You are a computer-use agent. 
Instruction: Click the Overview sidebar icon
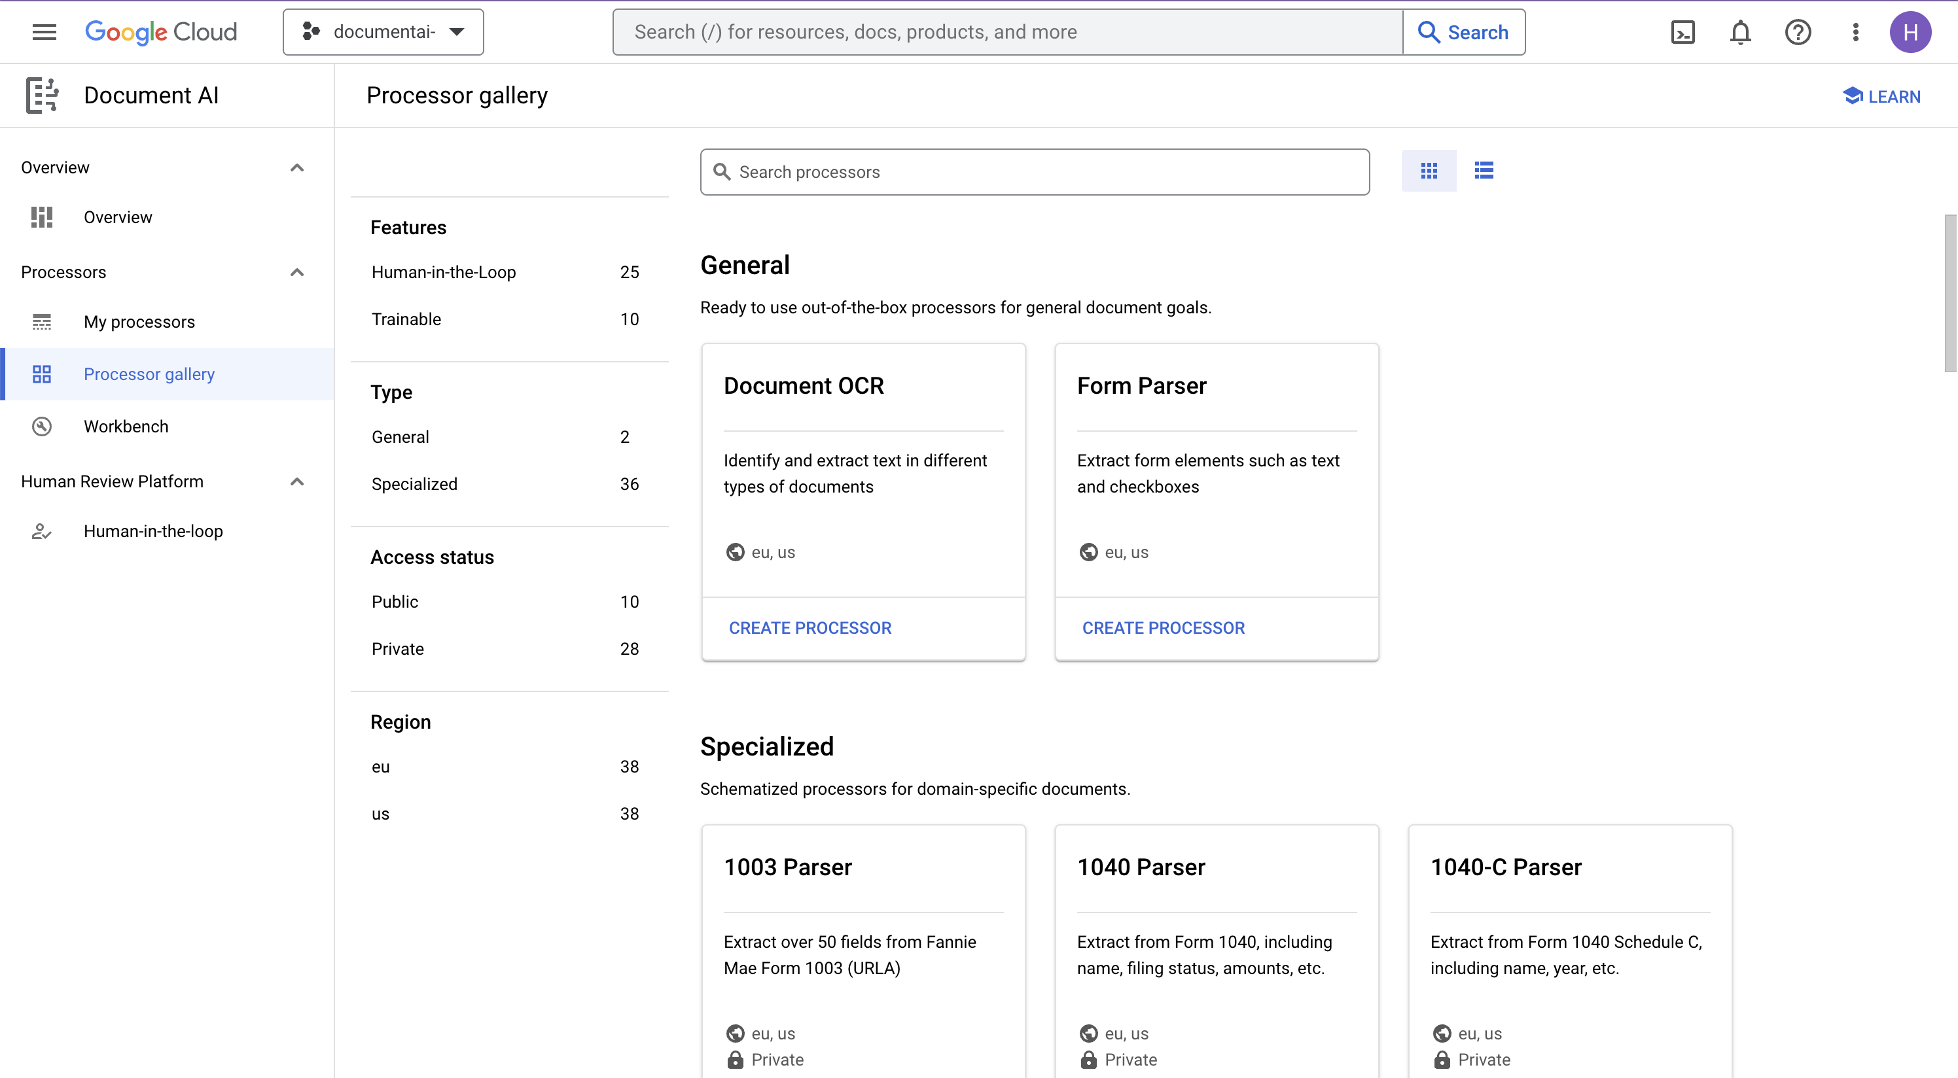point(41,217)
